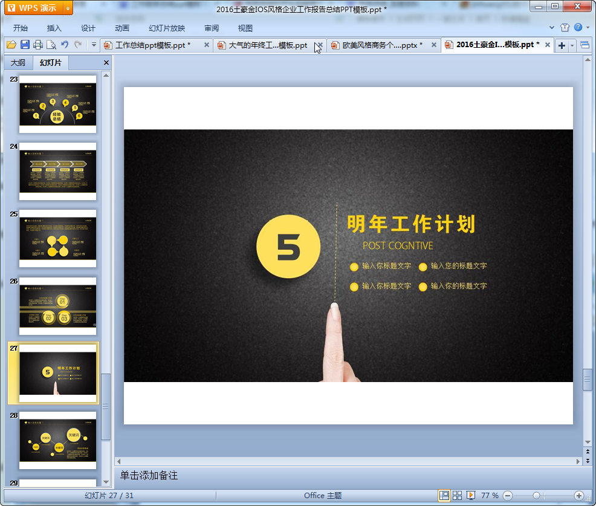This screenshot has height=506, width=596.
Task: Open the 幻灯片放映 ribbon tab
Action: 167,28
